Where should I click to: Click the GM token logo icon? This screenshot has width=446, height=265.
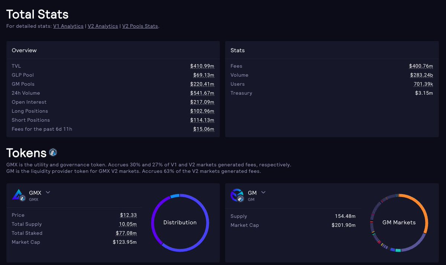click(x=237, y=195)
